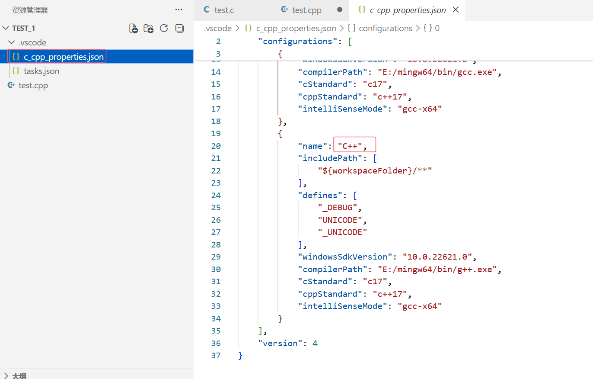Switch to test.cpp tab
Viewport: 593px width, 379px height.
(310, 10)
